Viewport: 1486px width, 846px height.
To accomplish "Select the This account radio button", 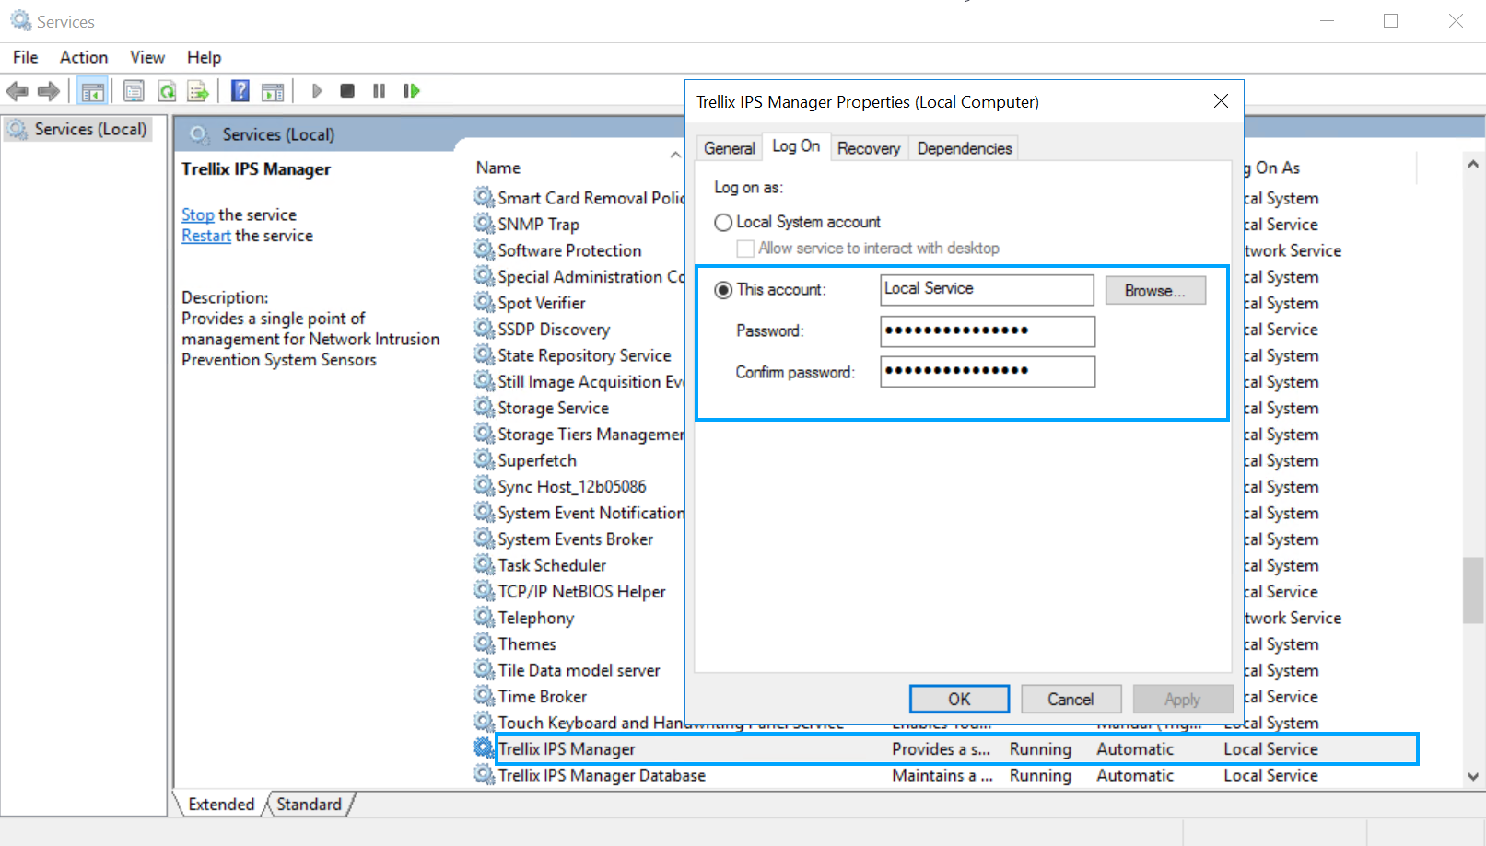I will (723, 290).
